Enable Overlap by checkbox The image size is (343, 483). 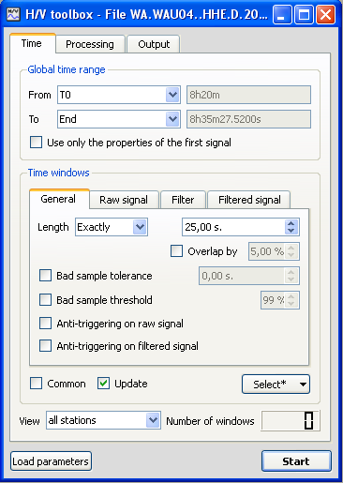[x=176, y=251]
